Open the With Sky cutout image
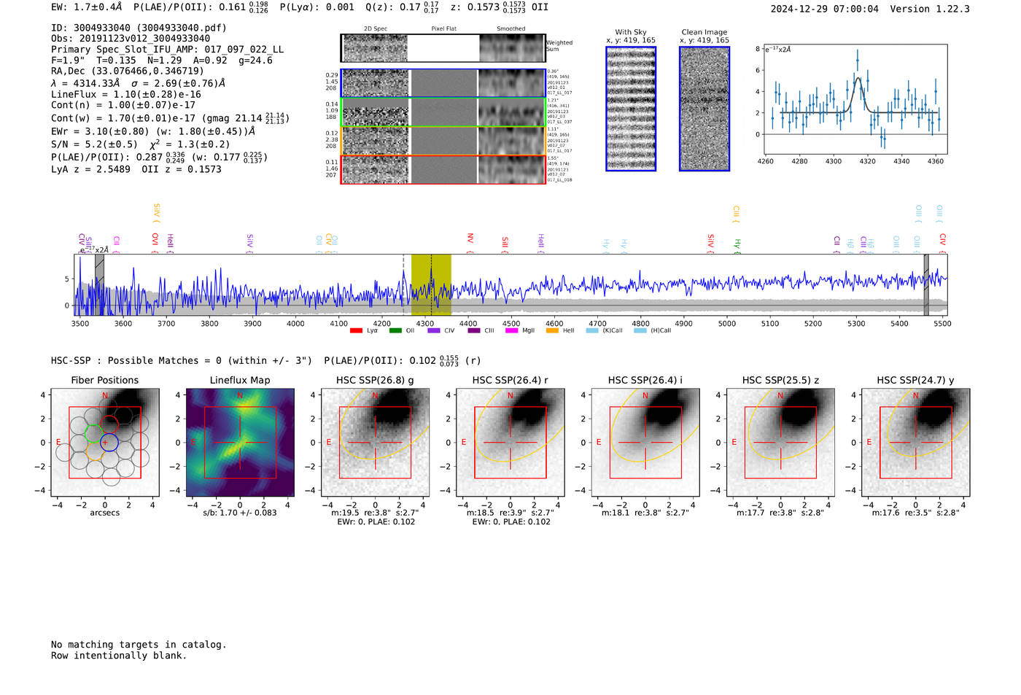Image resolution: width=1021 pixels, height=695 pixels. [631, 109]
